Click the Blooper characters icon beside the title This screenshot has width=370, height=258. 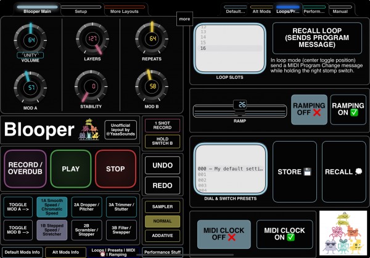coord(89,129)
